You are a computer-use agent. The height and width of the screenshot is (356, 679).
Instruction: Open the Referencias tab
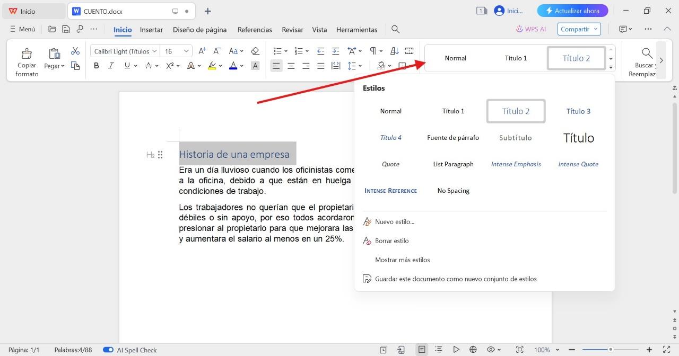coord(255,30)
